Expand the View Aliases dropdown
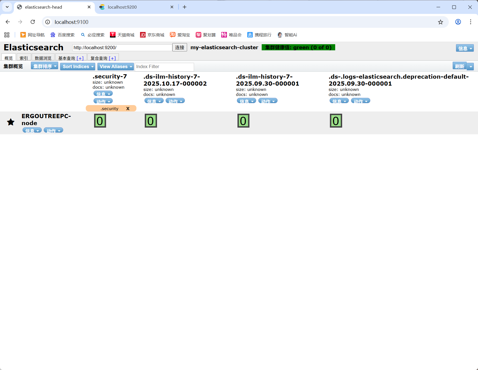The width and height of the screenshot is (478, 370). coord(116,66)
